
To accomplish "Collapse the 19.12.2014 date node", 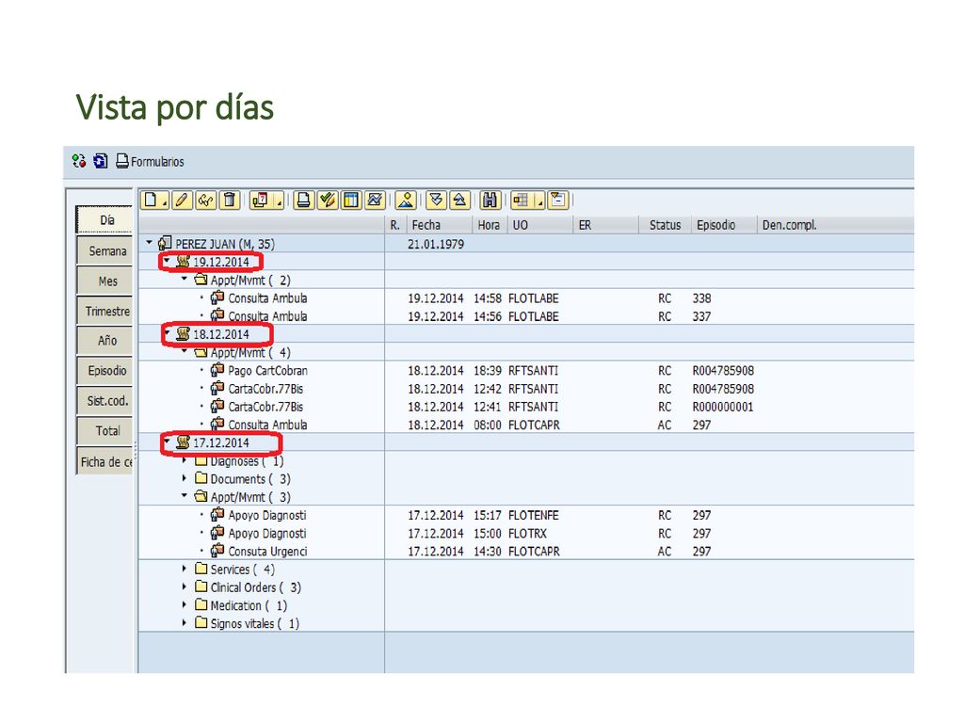I will point(167,261).
